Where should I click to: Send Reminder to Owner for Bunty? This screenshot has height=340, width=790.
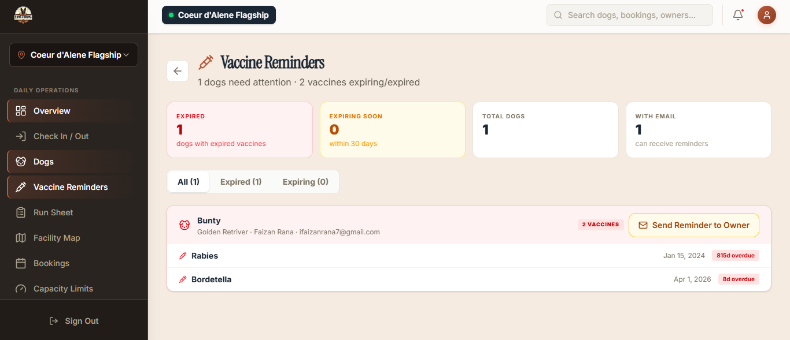pos(693,225)
